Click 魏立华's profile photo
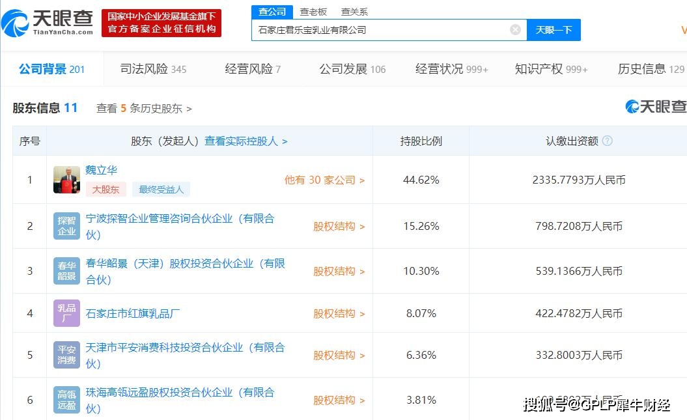Image resolution: width=687 pixels, height=420 pixels. click(66, 178)
